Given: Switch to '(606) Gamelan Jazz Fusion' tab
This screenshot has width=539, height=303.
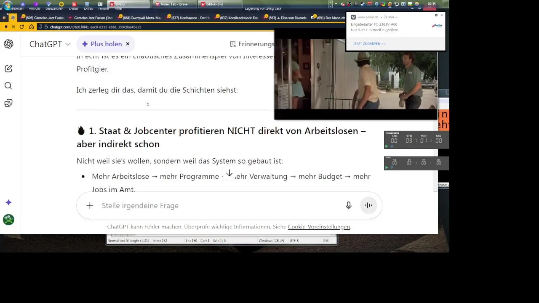Looking at the screenshot, I should [42, 18].
